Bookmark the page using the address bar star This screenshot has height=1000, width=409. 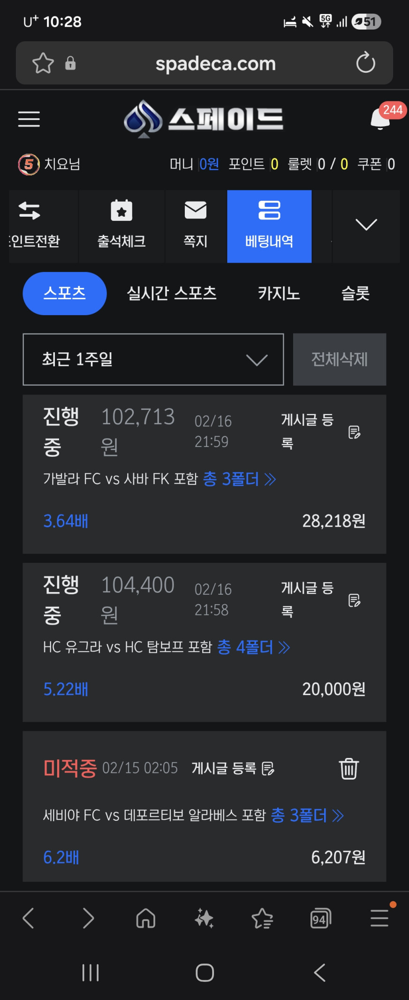click(43, 63)
